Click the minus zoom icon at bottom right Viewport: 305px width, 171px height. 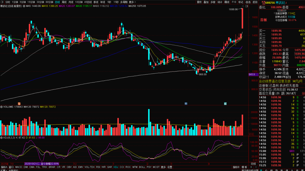(x=256, y=167)
